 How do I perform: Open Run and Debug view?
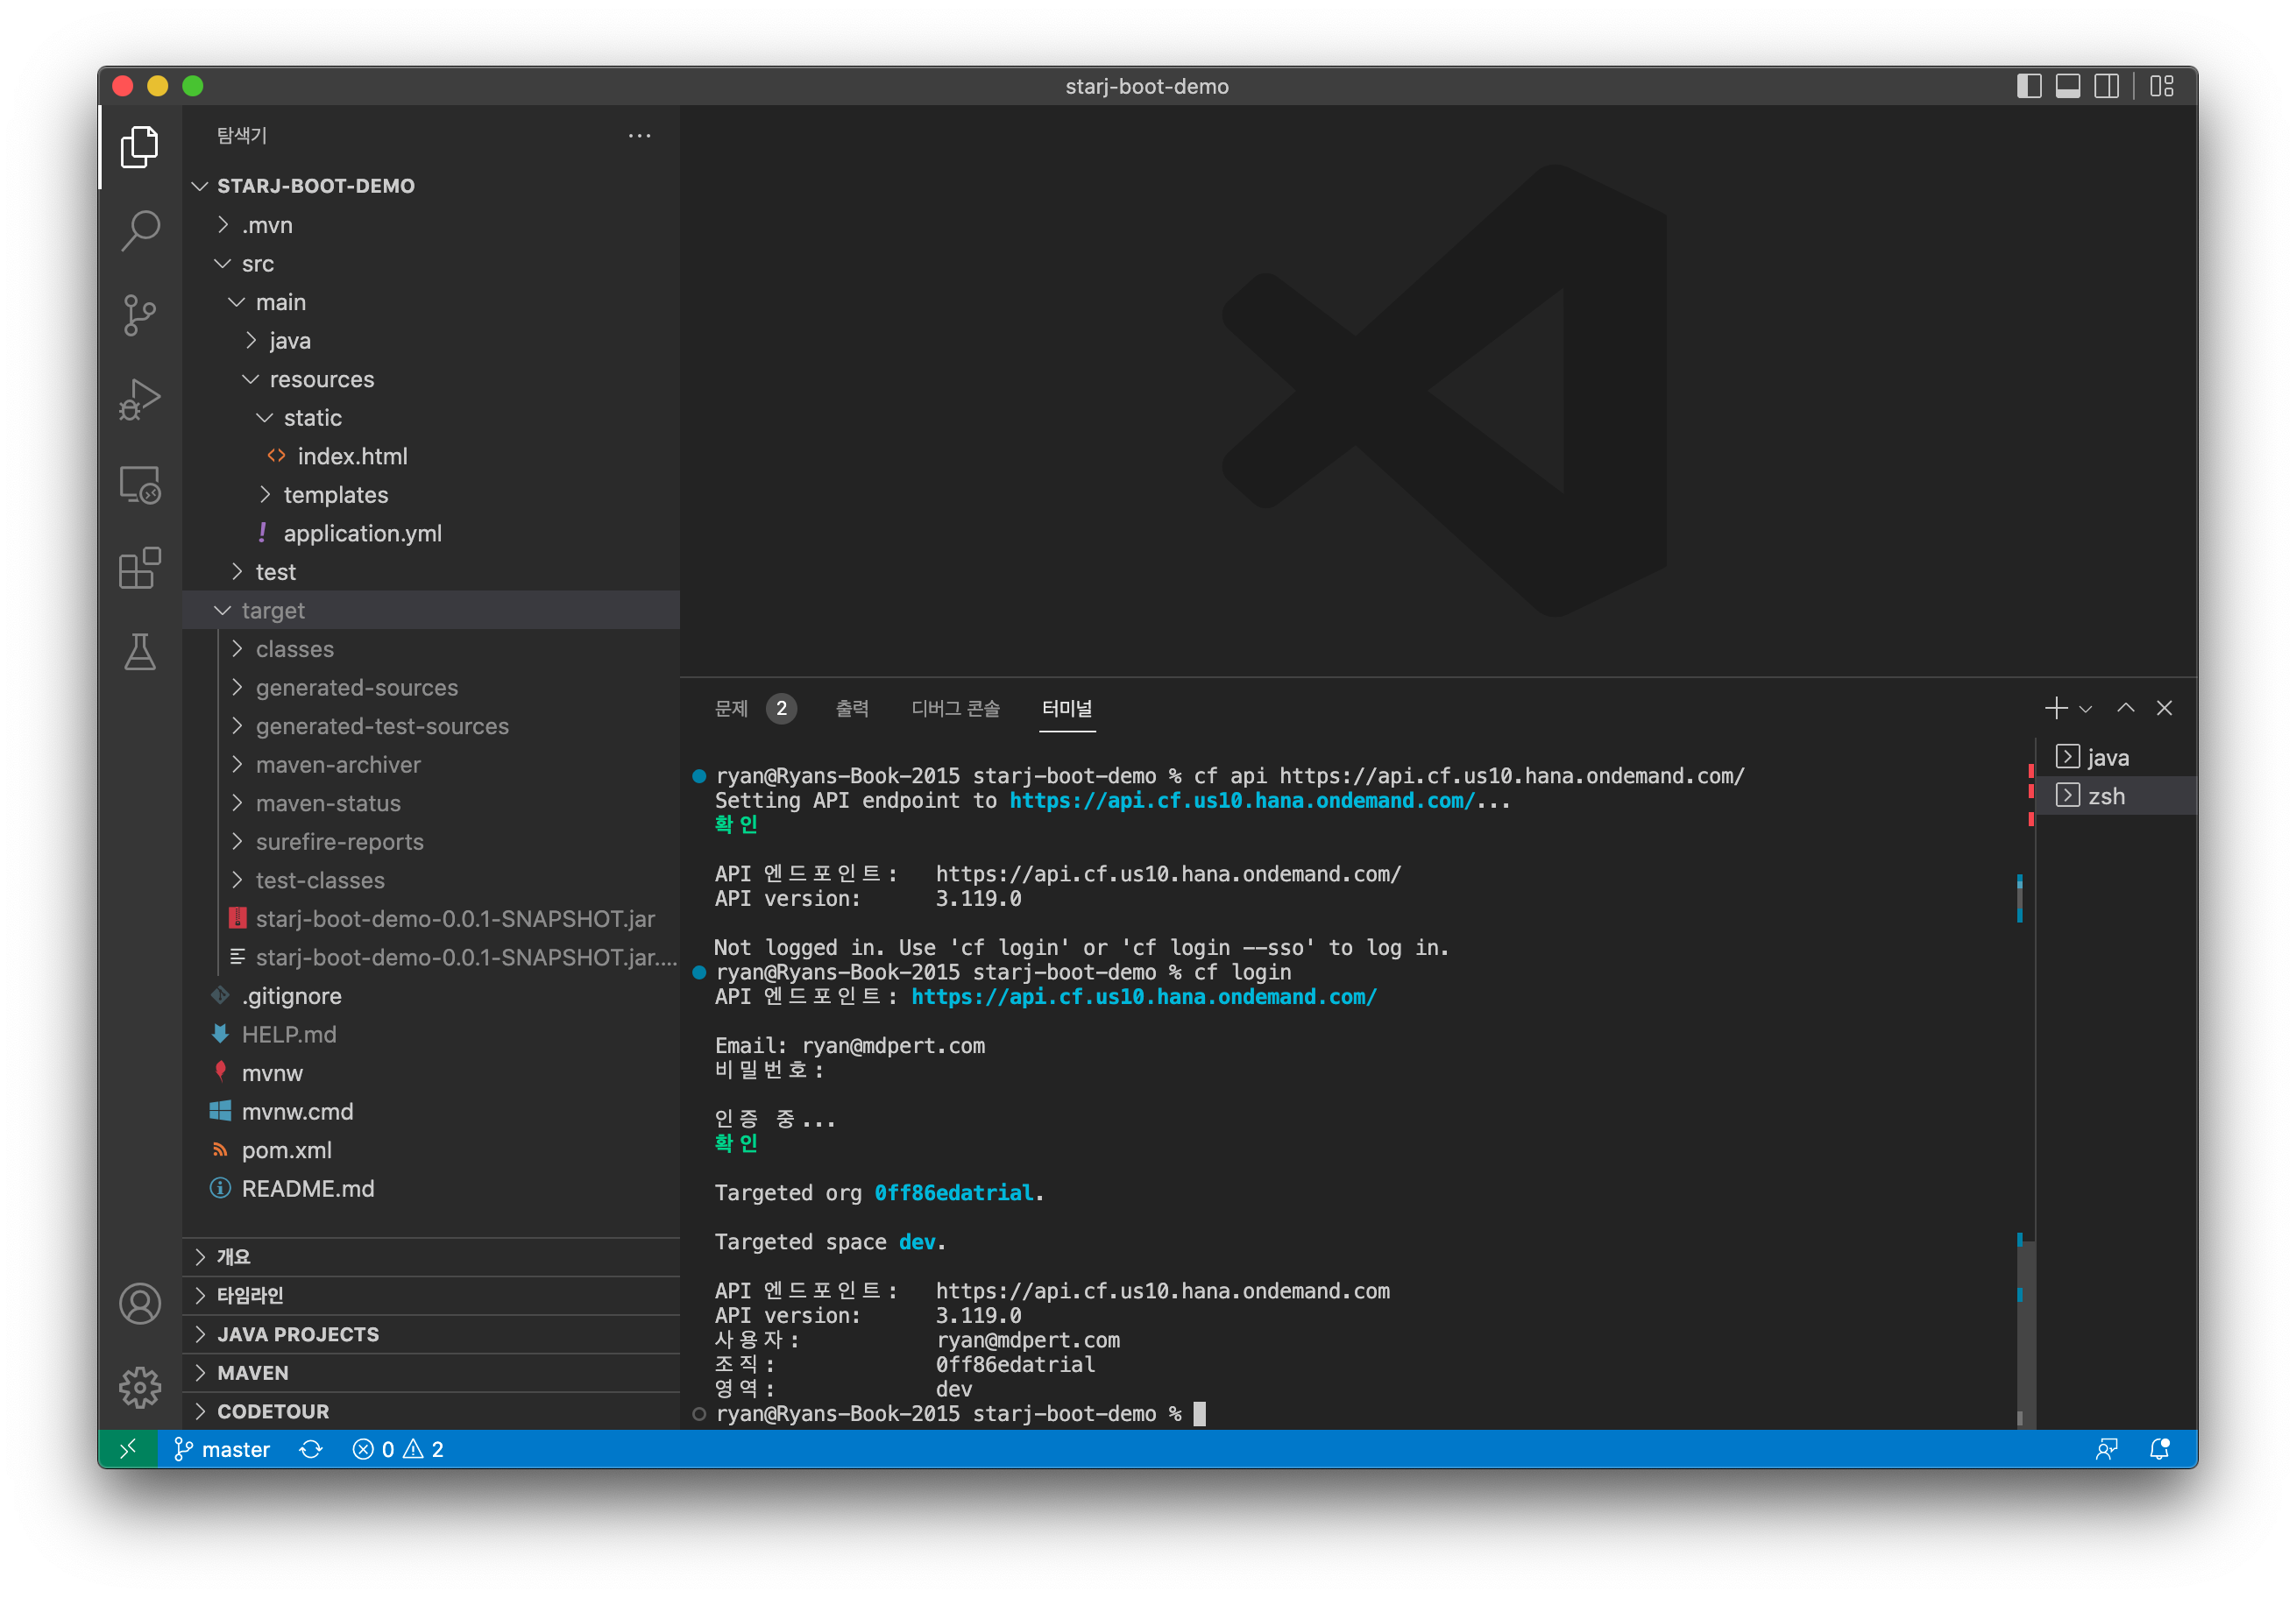click(x=140, y=399)
